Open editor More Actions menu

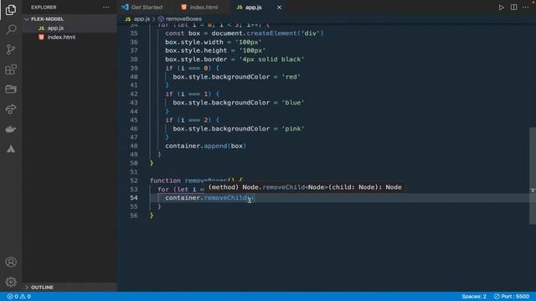click(526, 8)
